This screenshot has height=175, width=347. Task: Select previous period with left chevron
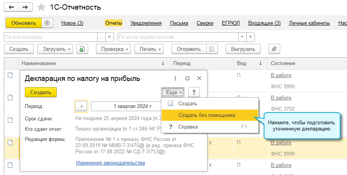(81, 106)
